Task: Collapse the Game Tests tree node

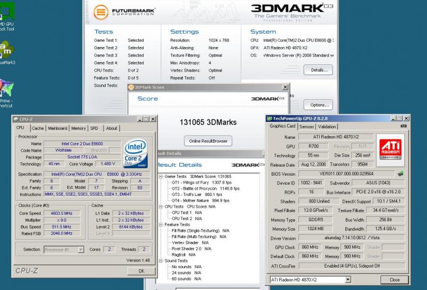Action: point(161,176)
